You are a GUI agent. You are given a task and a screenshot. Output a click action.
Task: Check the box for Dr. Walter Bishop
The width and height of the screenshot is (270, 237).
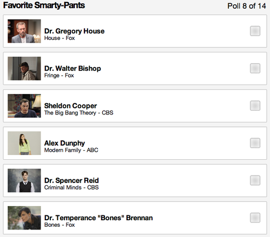pos(255,68)
